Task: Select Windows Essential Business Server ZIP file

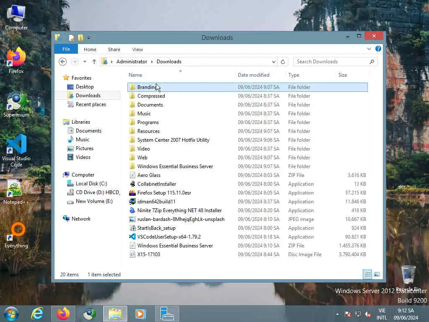Action: point(248,246)
